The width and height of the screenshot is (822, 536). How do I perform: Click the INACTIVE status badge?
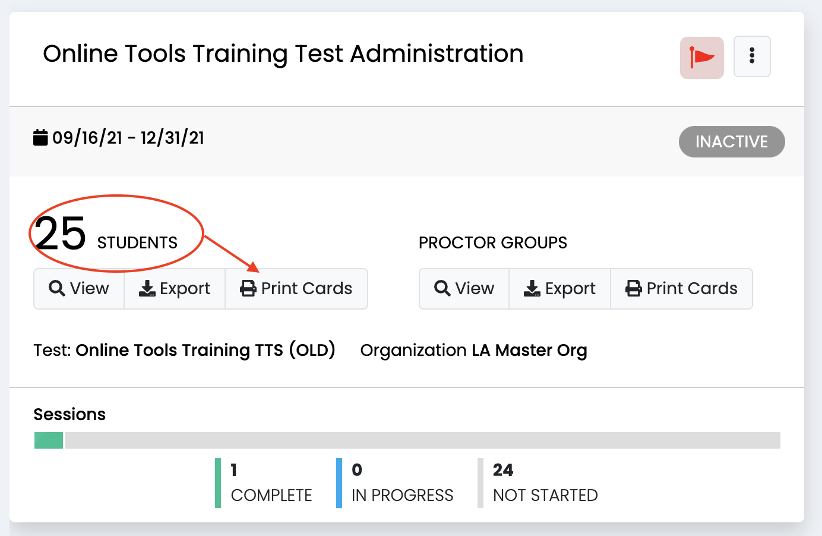(x=732, y=141)
